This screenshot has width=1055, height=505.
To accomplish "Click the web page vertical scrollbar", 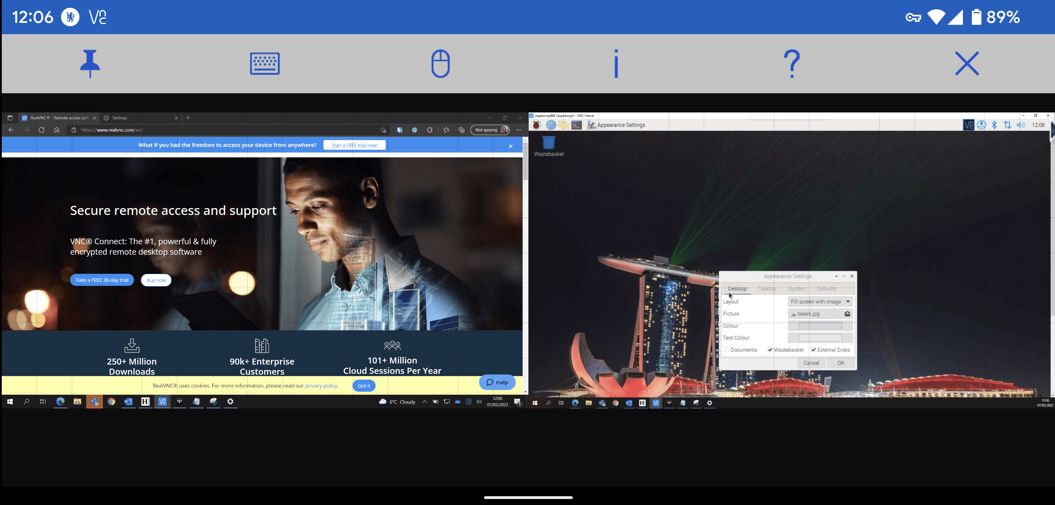I will tap(525, 162).
